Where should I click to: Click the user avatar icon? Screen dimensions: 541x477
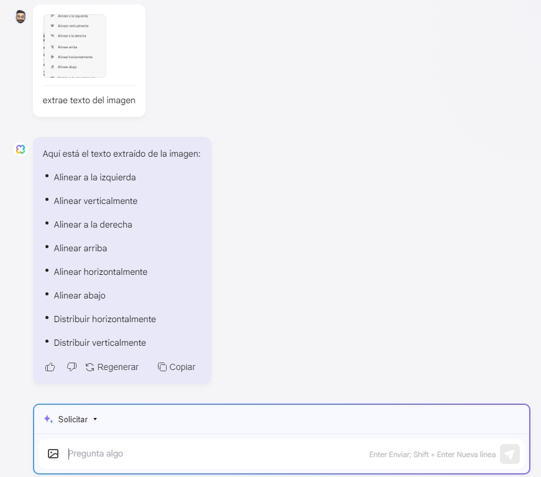tap(21, 17)
